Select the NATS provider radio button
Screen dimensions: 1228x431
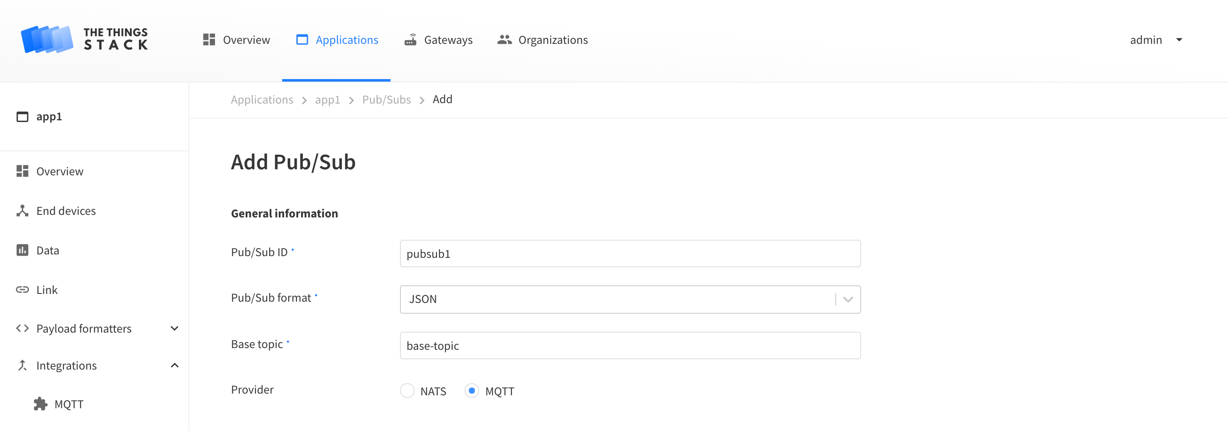(x=407, y=391)
